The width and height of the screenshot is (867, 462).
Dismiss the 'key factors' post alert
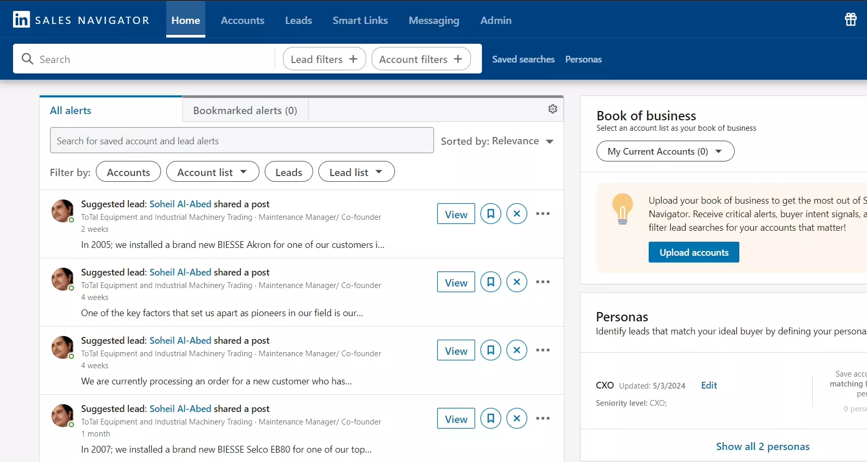point(517,282)
